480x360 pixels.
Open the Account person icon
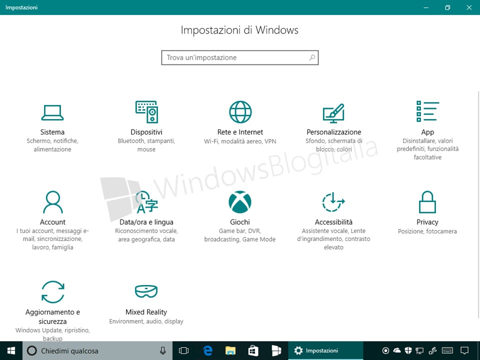(52, 201)
